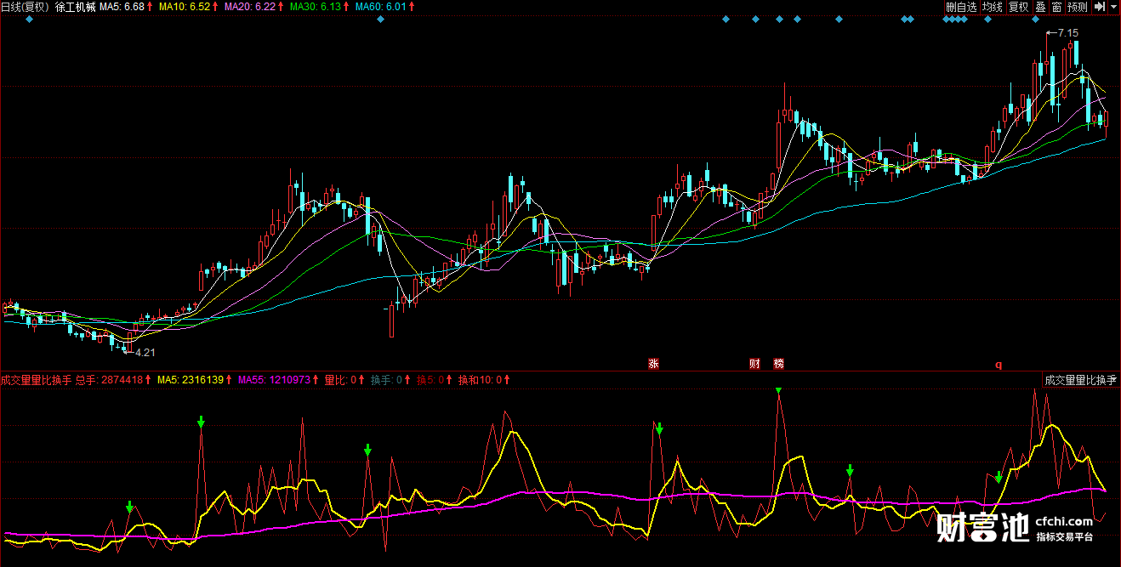The image size is (1121, 567).
Task: Expand the top-right toolbar dropdown arrow
Action: (x=1113, y=7)
